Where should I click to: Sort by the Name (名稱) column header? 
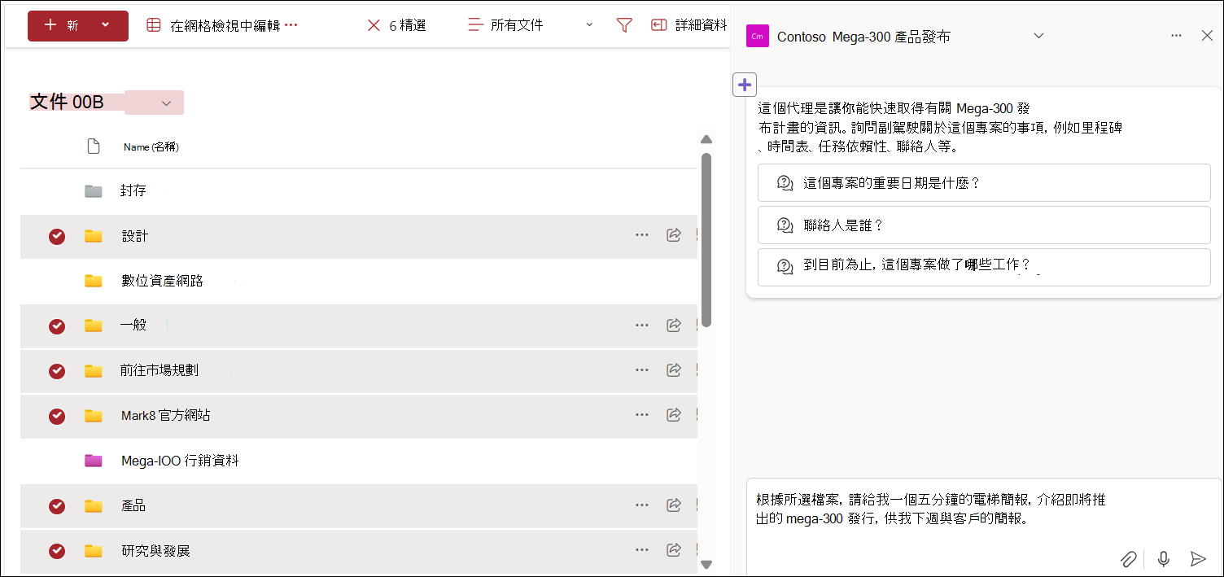click(x=151, y=147)
